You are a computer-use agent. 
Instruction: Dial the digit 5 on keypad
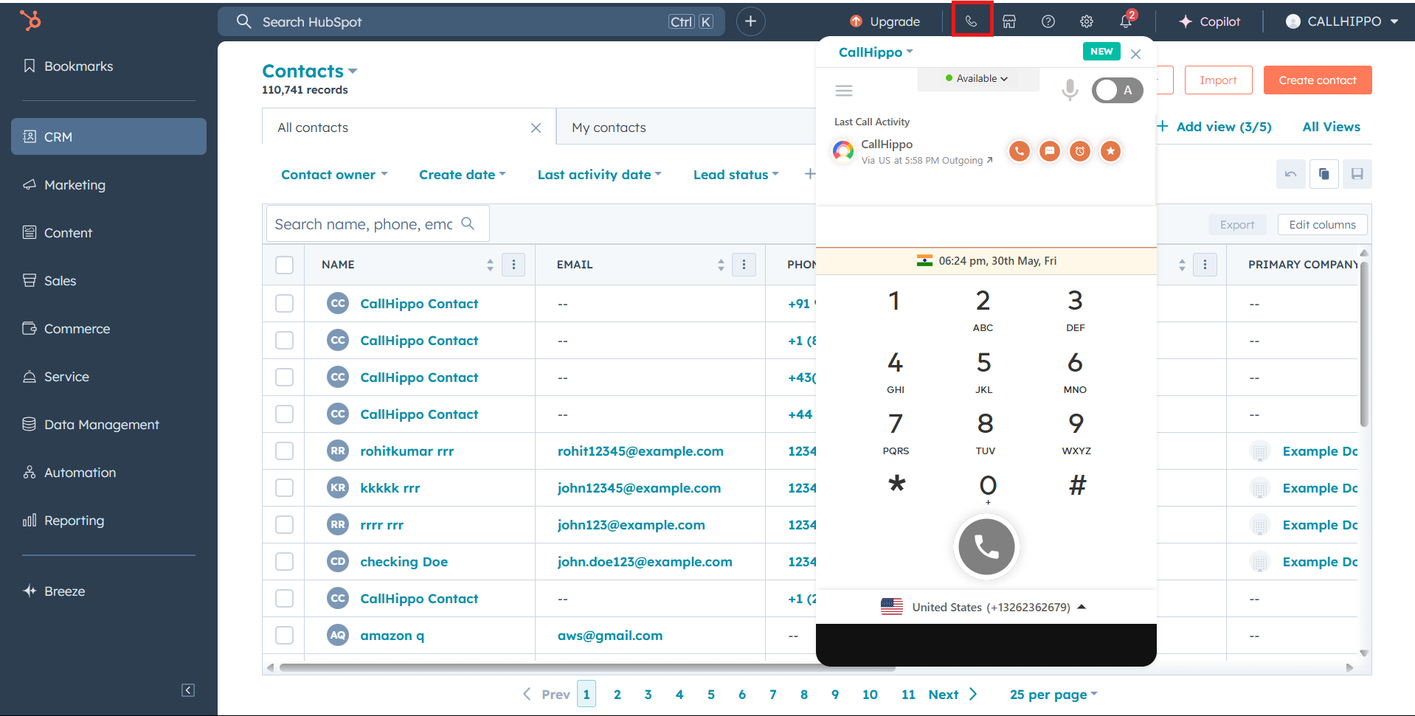point(983,371)
